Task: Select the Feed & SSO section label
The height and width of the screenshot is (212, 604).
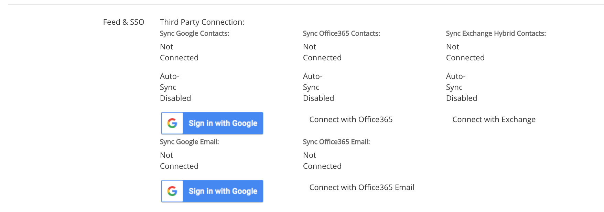Action: point(124,22)
